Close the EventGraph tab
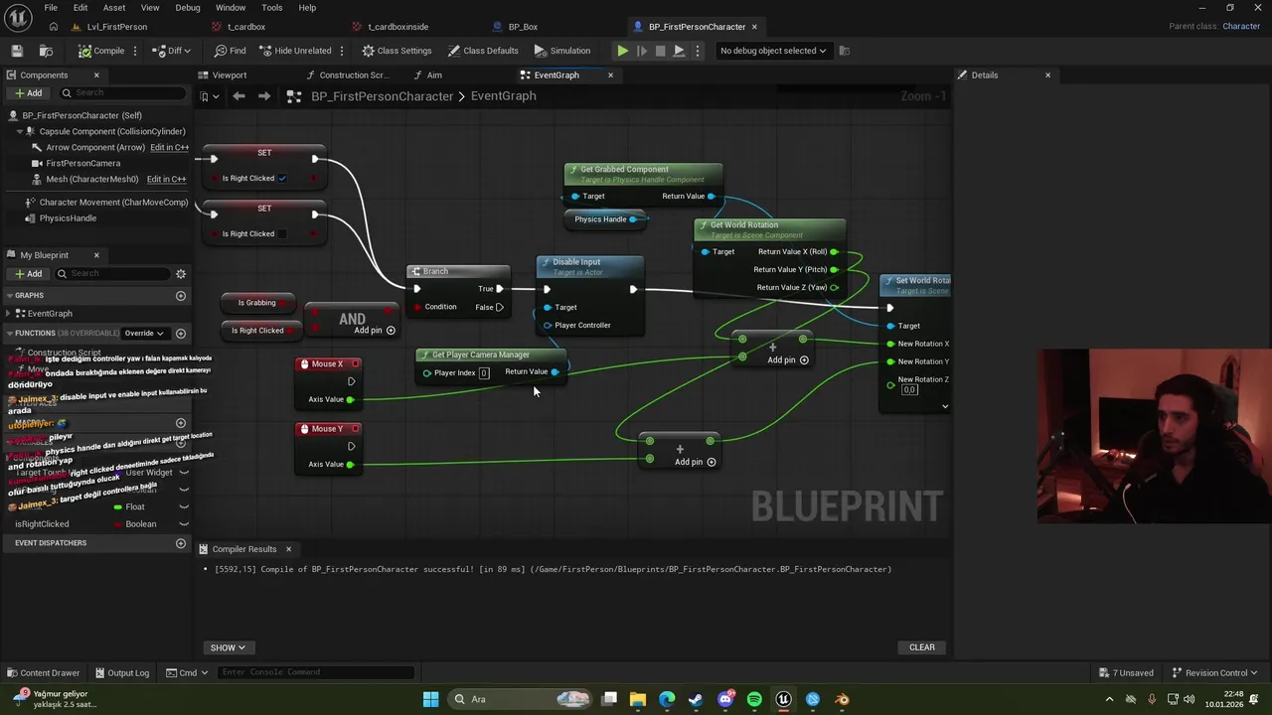The image size is (1272, 715). coord(610,75)
